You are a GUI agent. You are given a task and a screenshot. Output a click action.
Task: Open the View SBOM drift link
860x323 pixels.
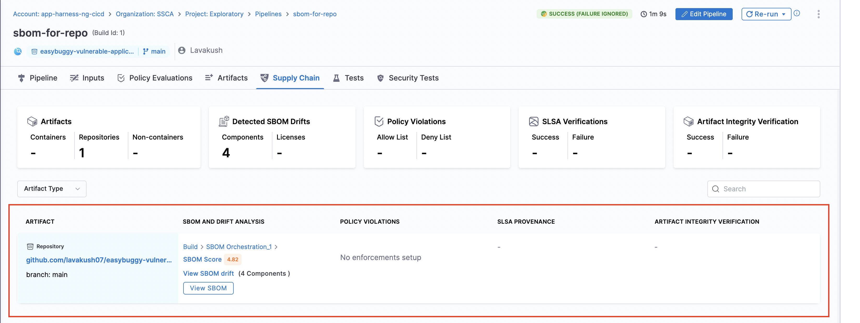click(x=208, y=273)
